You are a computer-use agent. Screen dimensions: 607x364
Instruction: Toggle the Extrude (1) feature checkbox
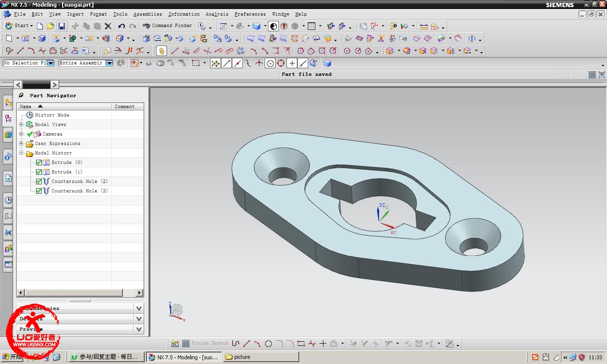pyautogui.click(x=39, y=172)
